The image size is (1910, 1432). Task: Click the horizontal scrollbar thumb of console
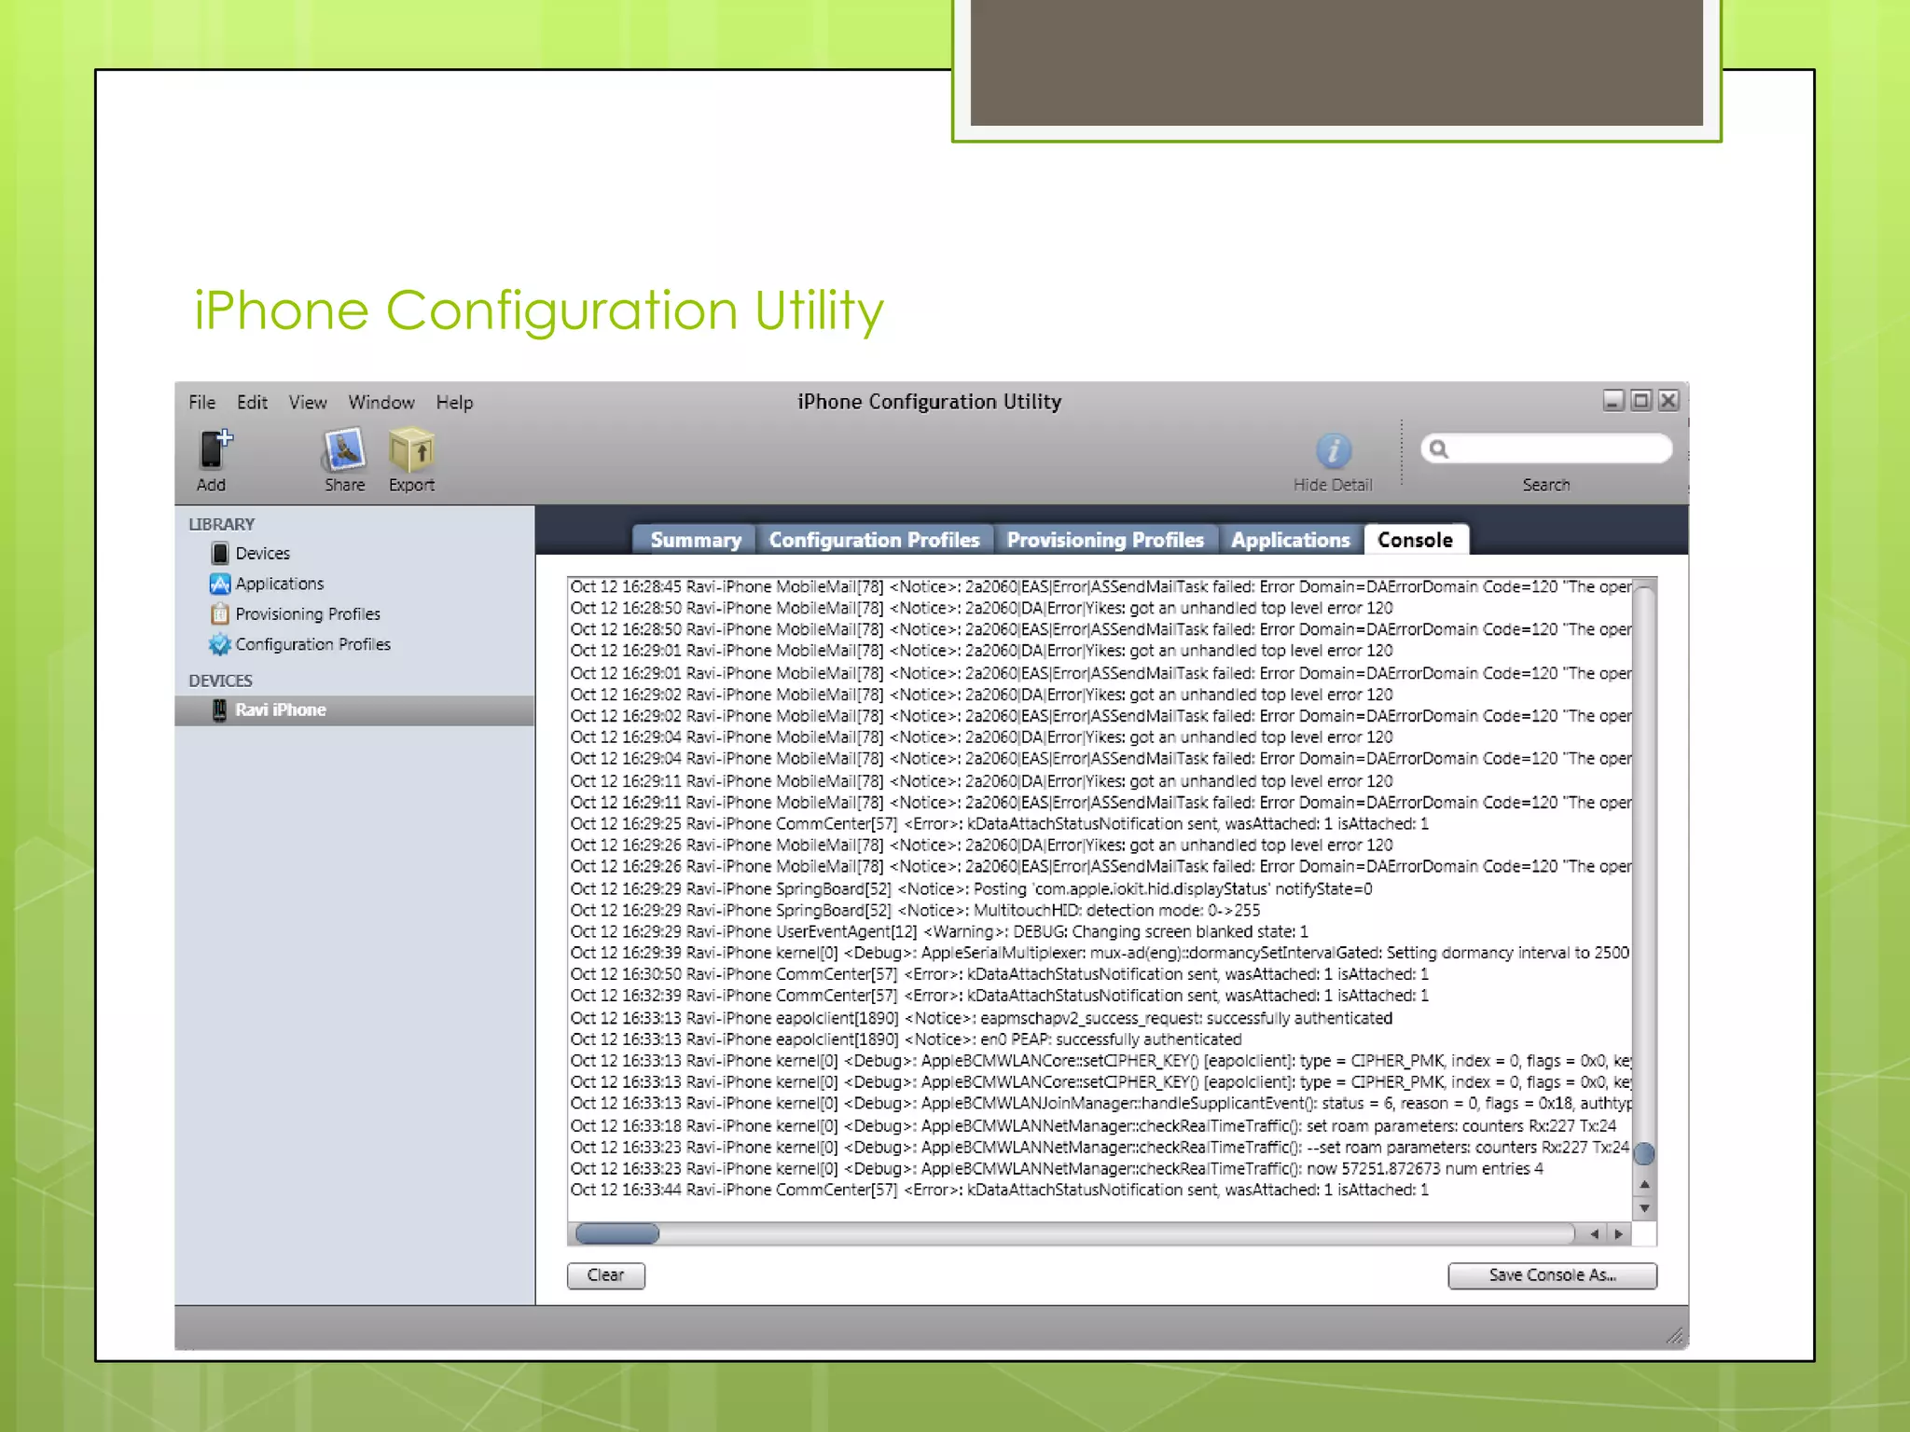[617, 1233]
